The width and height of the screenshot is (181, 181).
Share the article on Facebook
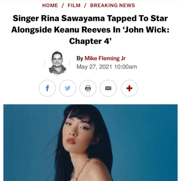(48, 88)
